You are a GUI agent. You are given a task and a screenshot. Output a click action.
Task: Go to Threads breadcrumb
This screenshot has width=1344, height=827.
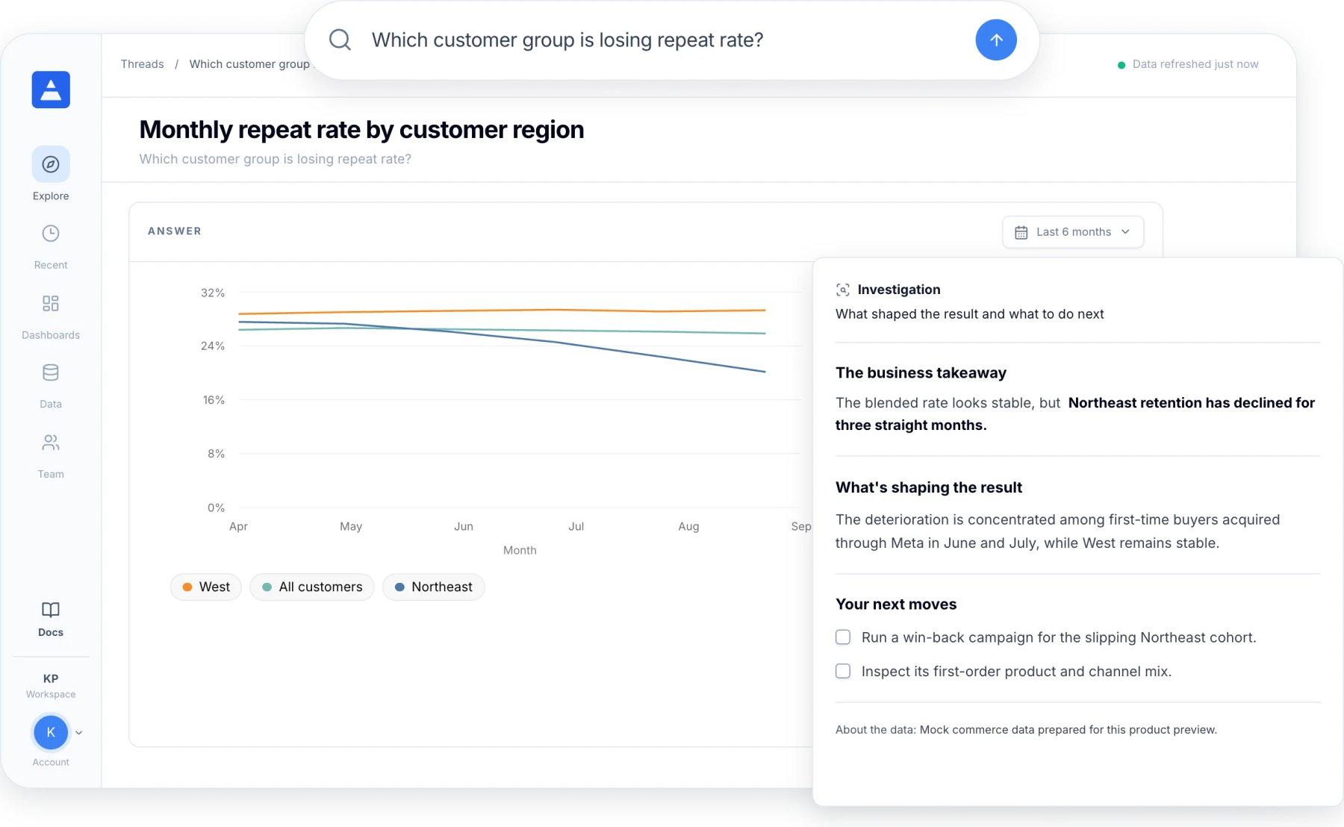pyautogui.click(x=142, y=64)
